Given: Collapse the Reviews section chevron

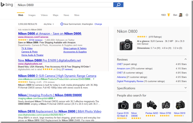Looking at the screenshot, I should pyautogui.click(x=186, y=59).
